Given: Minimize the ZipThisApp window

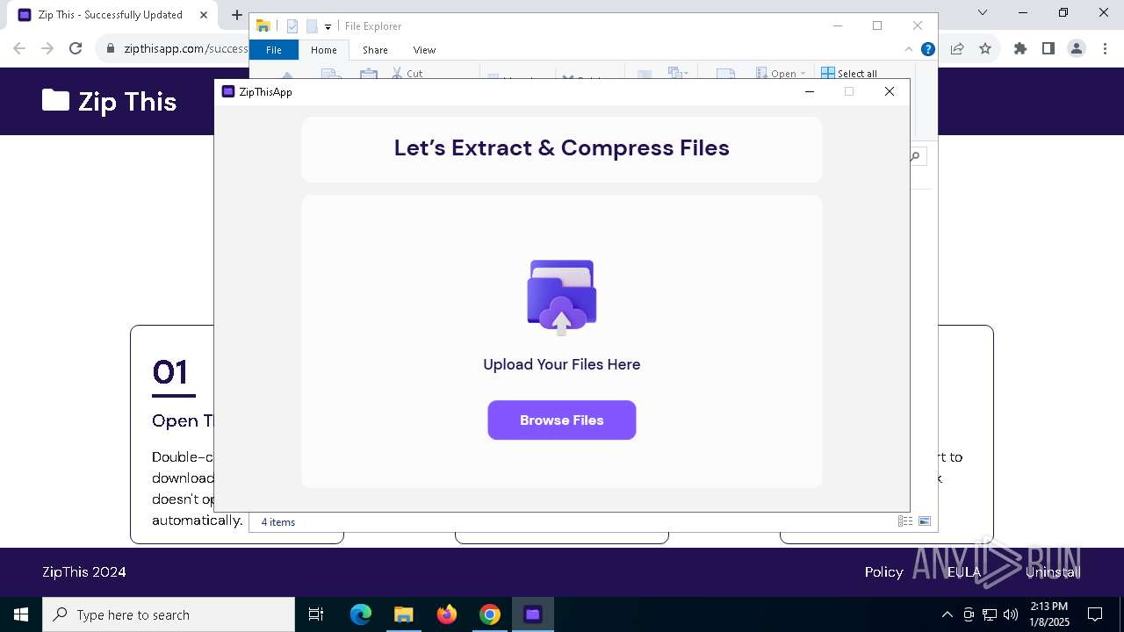Looking at the screenshot, I should coord(810,91).
